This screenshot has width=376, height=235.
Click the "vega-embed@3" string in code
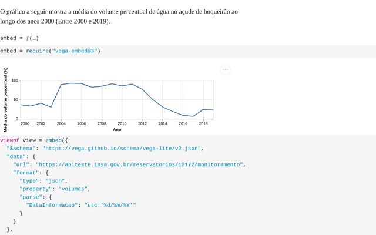click(x=75, y=51)
